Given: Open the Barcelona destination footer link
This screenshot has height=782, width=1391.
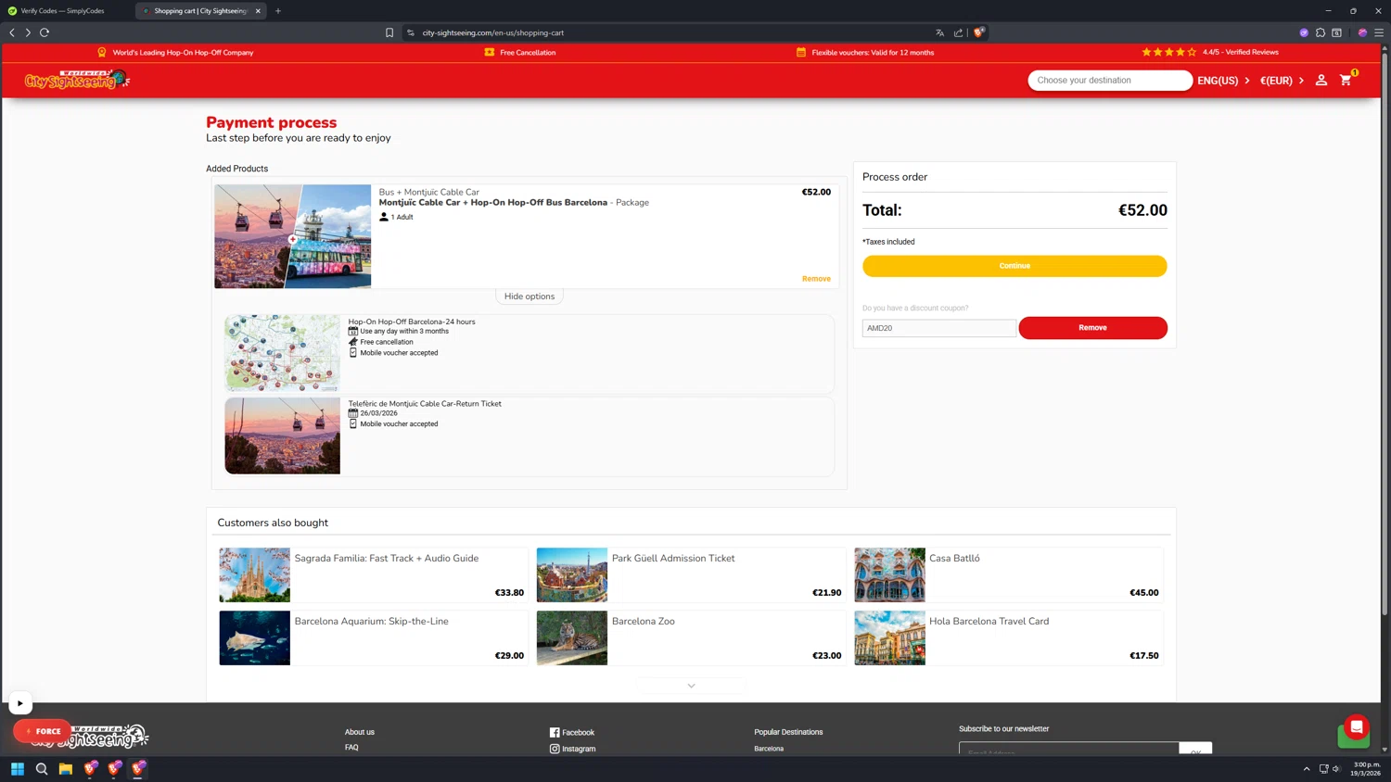Looking at the screenshot, I should point(769,749).
